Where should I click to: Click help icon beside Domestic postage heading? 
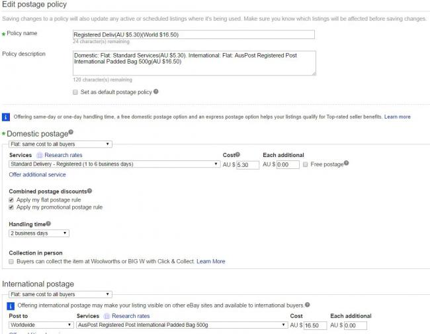tap(71, 132)
